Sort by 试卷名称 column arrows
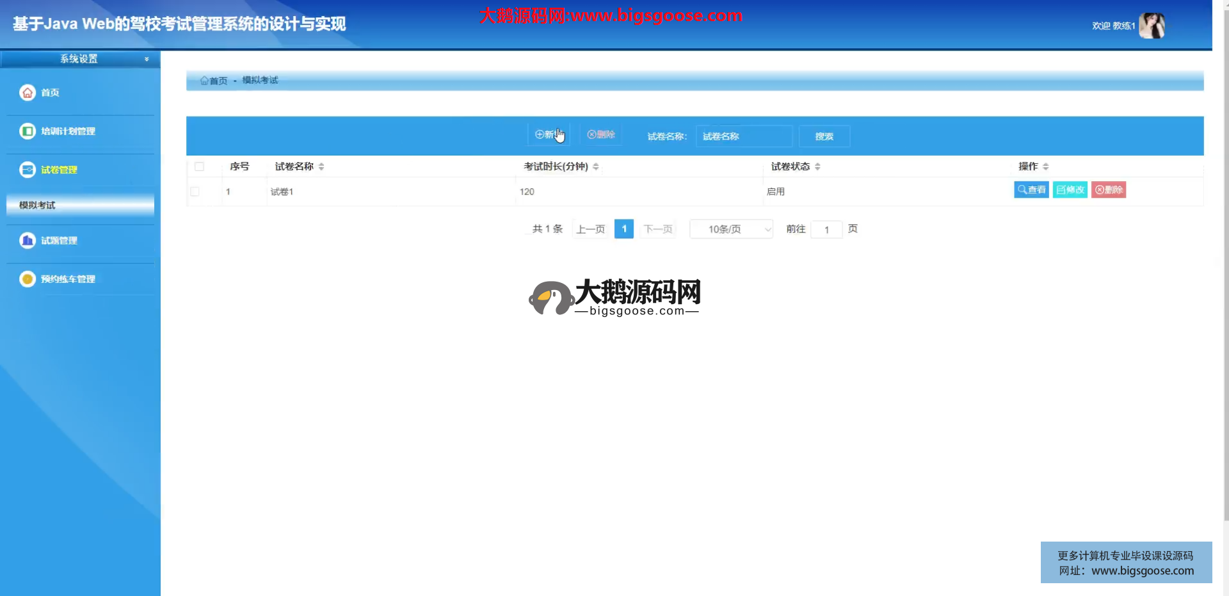The height and width of the screenshot is (596, 1229). click(x=321, y=166)
